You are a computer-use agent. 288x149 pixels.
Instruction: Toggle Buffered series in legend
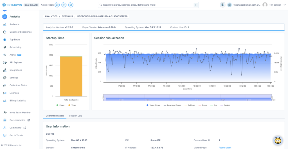190,105
